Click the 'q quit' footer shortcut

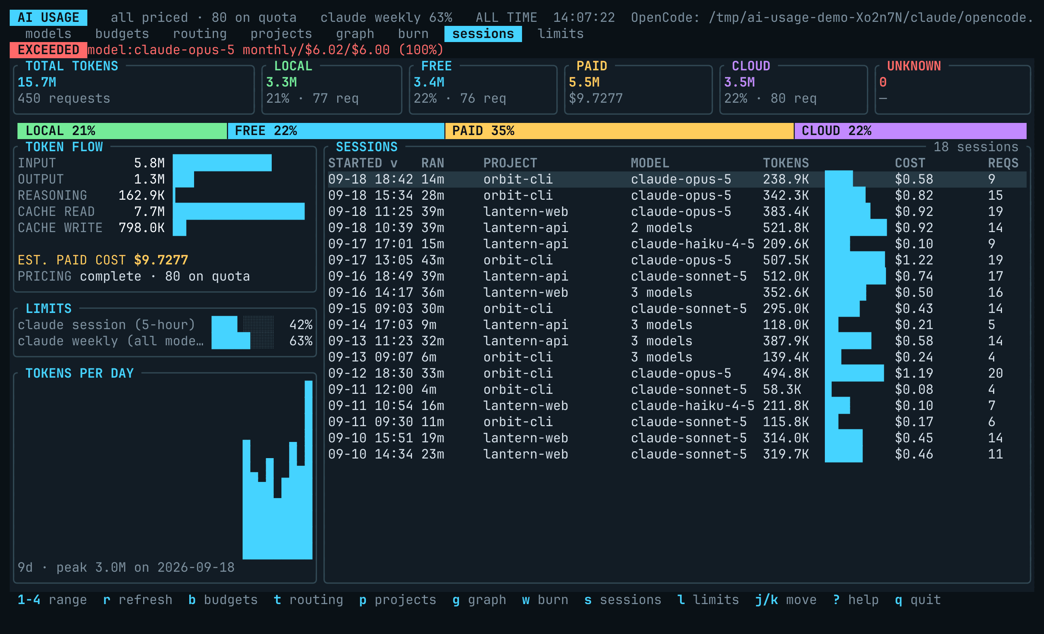918,600
